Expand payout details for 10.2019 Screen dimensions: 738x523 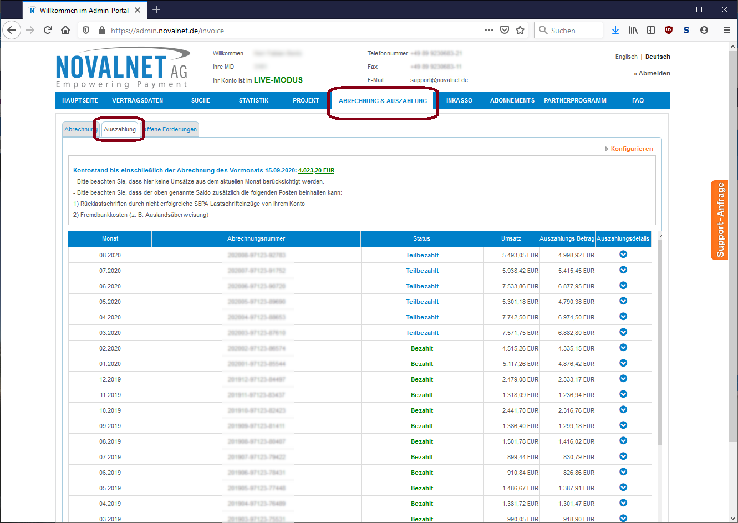click(x=623, y=410)
